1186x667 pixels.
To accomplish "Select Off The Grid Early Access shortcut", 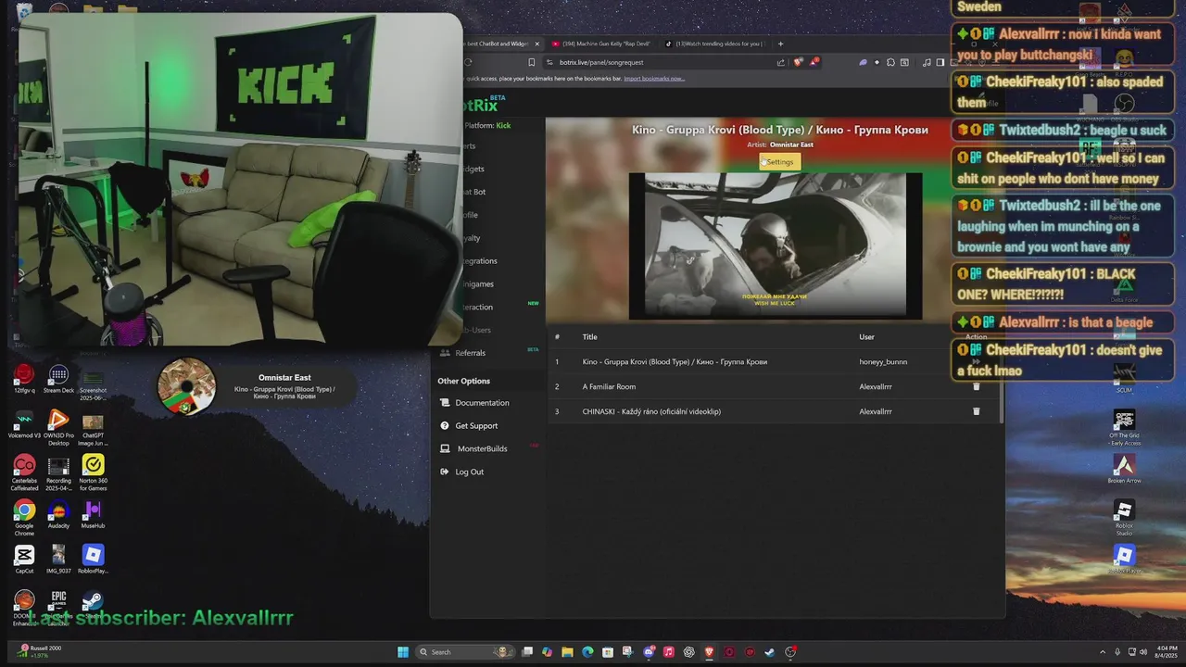I will pyautogui.click(x=1124, y=427).
